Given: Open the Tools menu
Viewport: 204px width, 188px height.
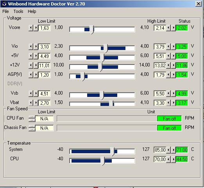Looking at the screenshot, I should 18,11.
